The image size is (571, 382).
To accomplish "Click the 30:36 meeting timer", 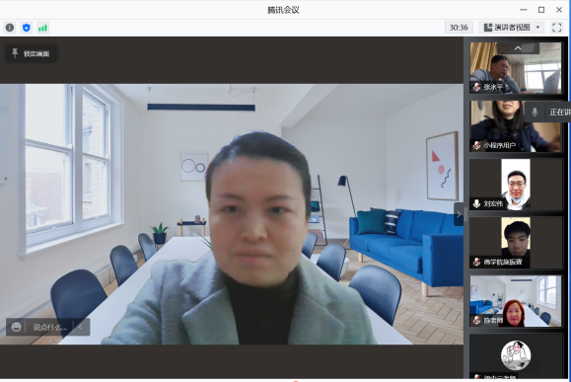I will pyautogui.click(x=459, y=28).
